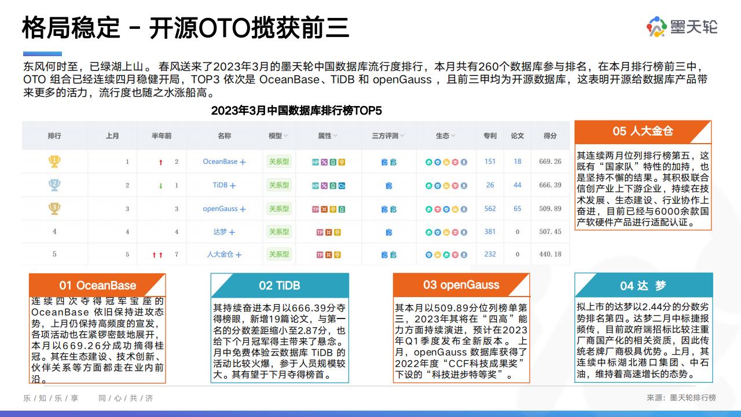Click the purple attribute icon in OceanBase row
This screenshot has height=417, width=741.
(324, 162)
